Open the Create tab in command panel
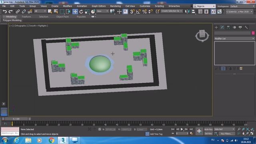Screen dimensions: 256x144 (x=216, y=27)
